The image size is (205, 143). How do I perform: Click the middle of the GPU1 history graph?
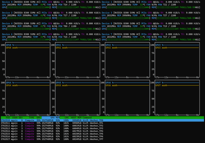(x=78, y=60)
